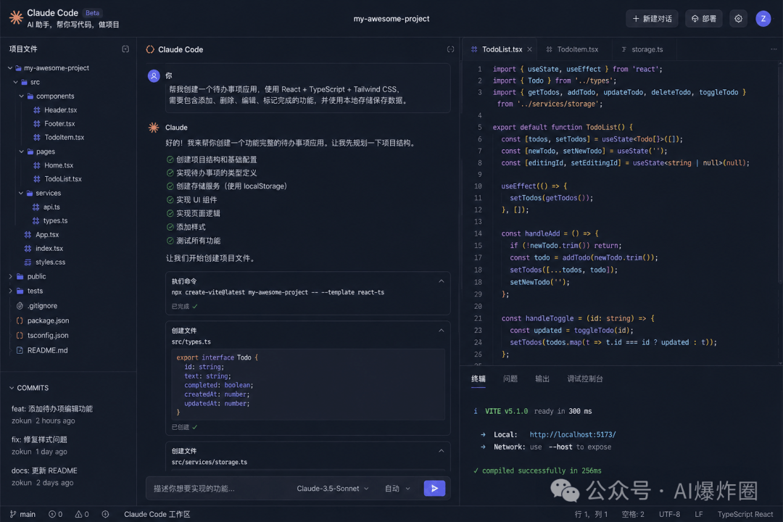783x522 pixels.
Task: Click the 部署 deploy button
Action: 703,18
